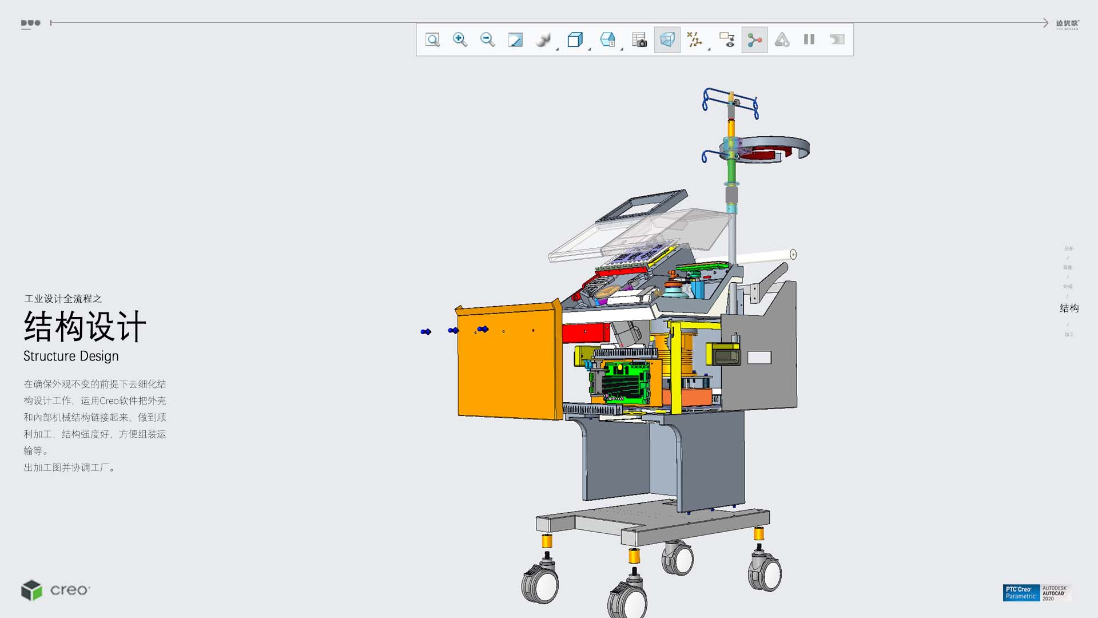Click the Display Style cube icon
1098x618 pixels.
(574, 39)
